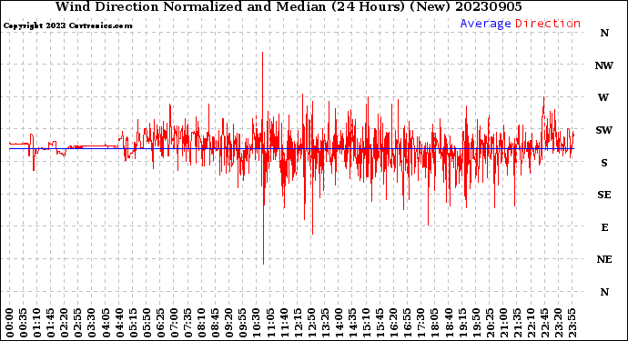Click the 18:40 time axis label
The width and height of the screenshot is (628, 341).
coord(449,323)
